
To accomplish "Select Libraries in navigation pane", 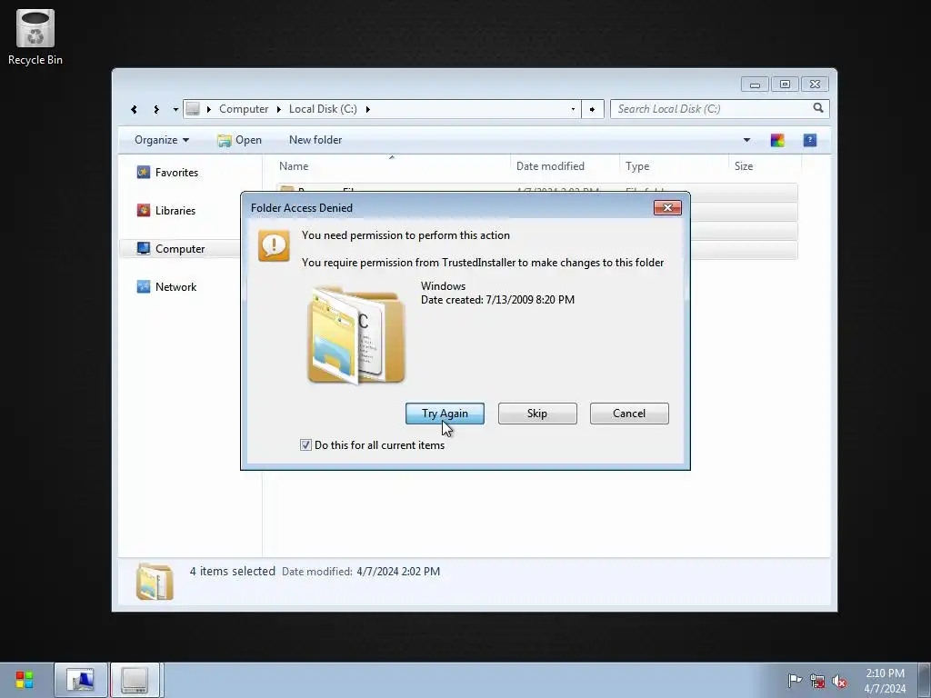I will [x=175, y=211].
